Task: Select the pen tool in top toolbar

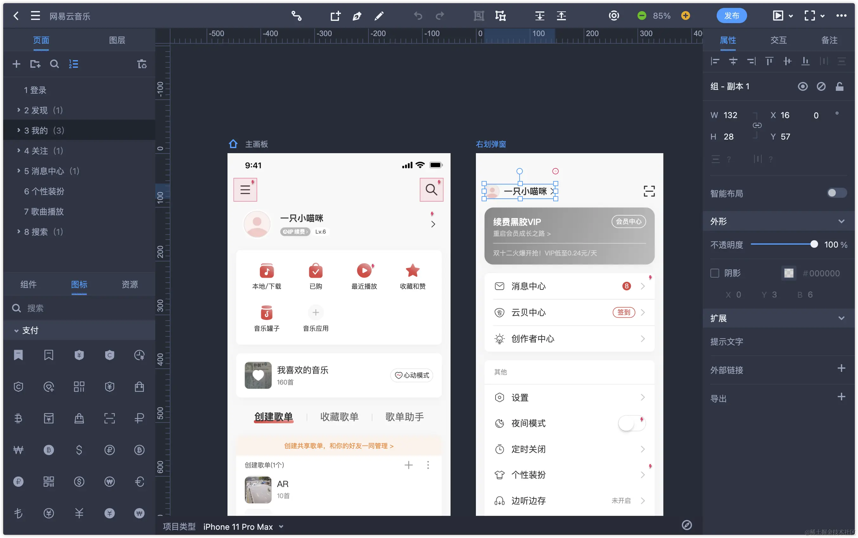Action: [x=357, y=16]
